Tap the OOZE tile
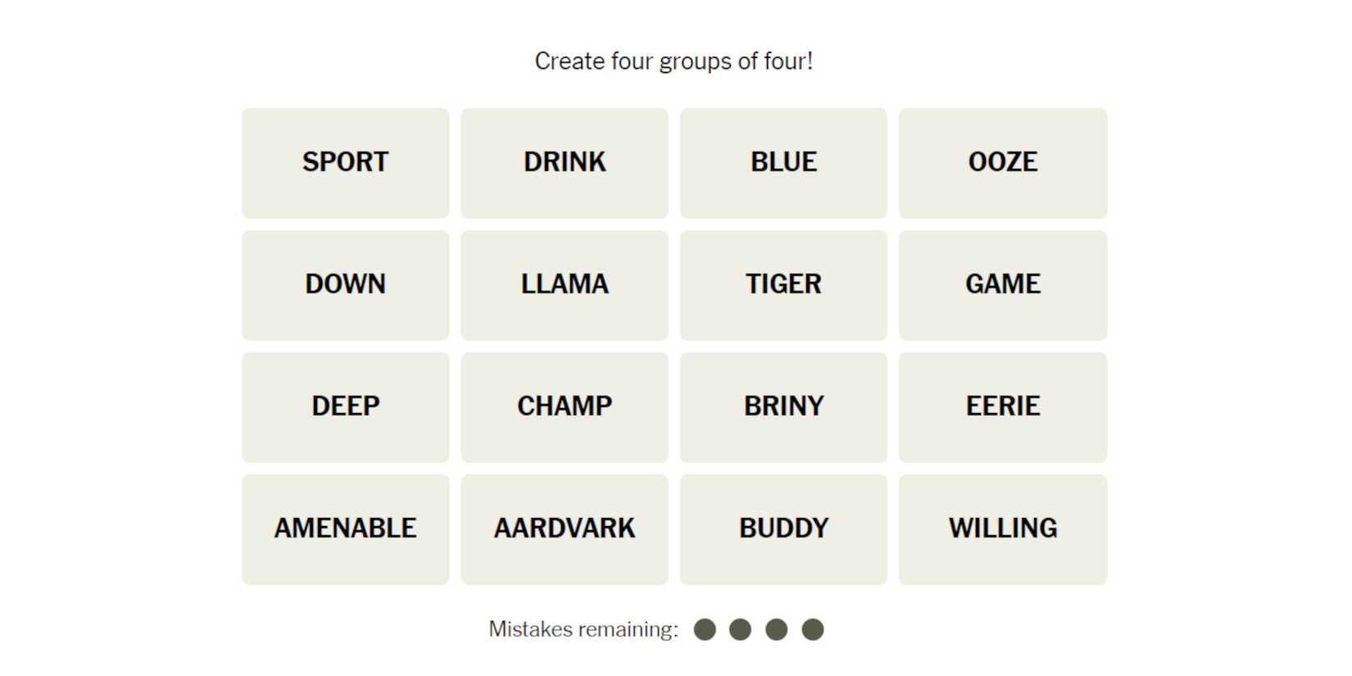Viewport: 1352px width, 676px height. 1002,162
